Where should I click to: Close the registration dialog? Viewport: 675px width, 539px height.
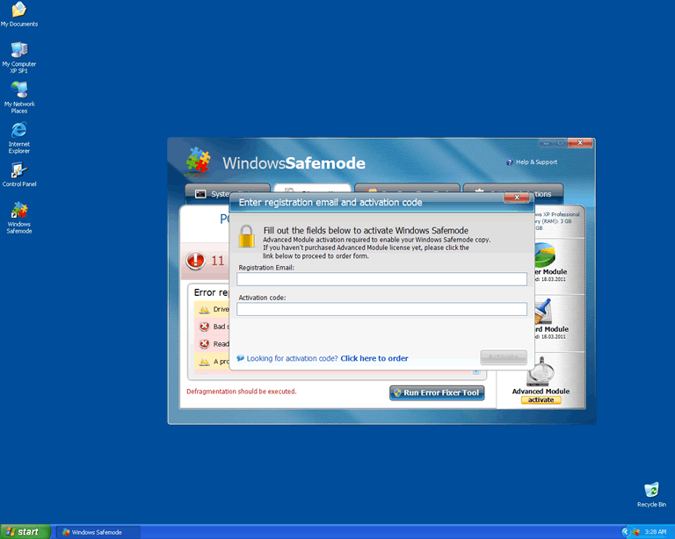click(x=516, y=198)
